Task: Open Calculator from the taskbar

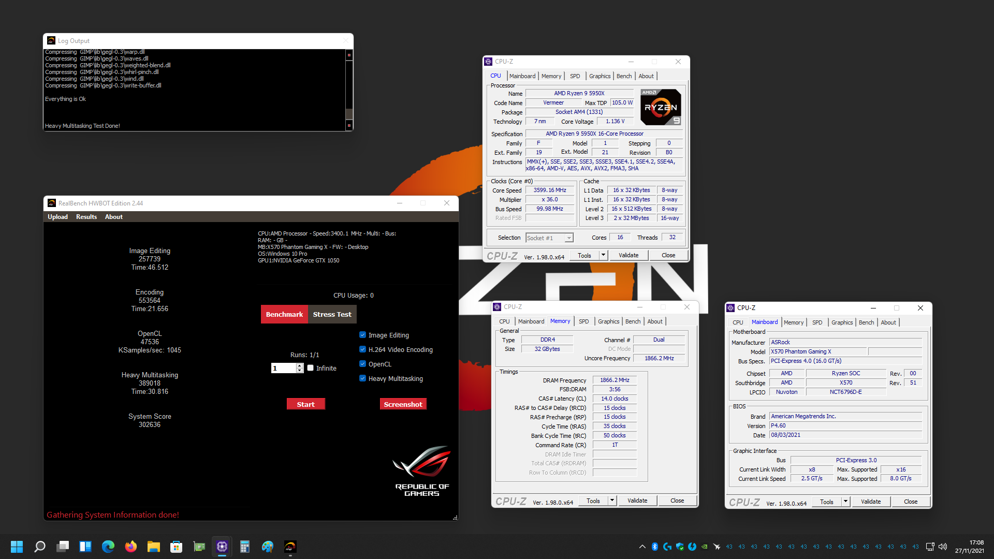Action: pyautogui.click(x=245, y=547)
